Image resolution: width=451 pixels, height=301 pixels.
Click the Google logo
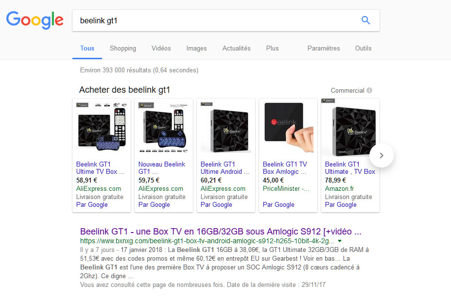[x=35, y=20]
